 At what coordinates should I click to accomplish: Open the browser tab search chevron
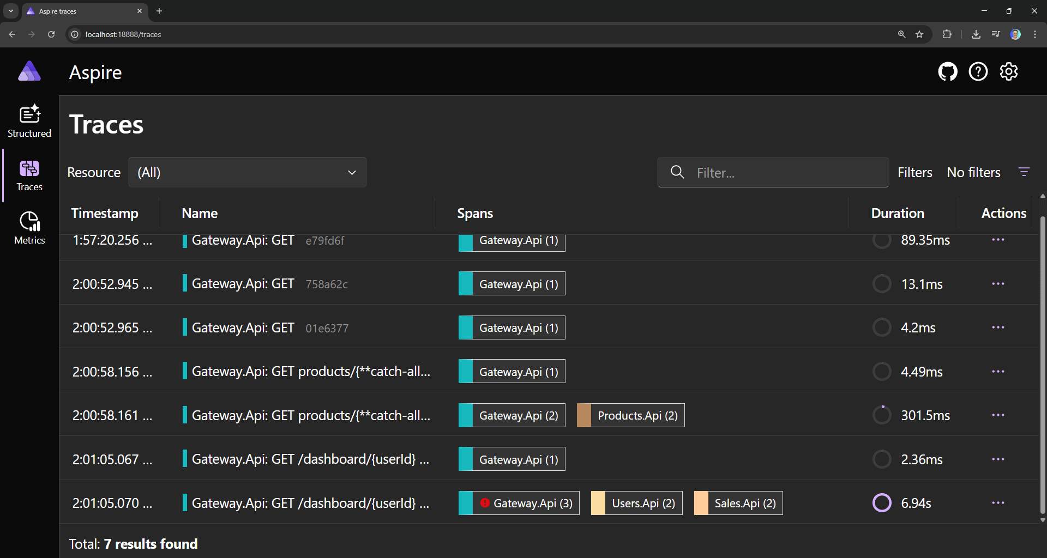pyautogui.click(x=10, y=11)
